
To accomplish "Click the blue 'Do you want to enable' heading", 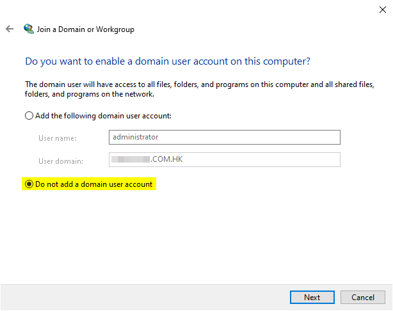I will [168, 62].
